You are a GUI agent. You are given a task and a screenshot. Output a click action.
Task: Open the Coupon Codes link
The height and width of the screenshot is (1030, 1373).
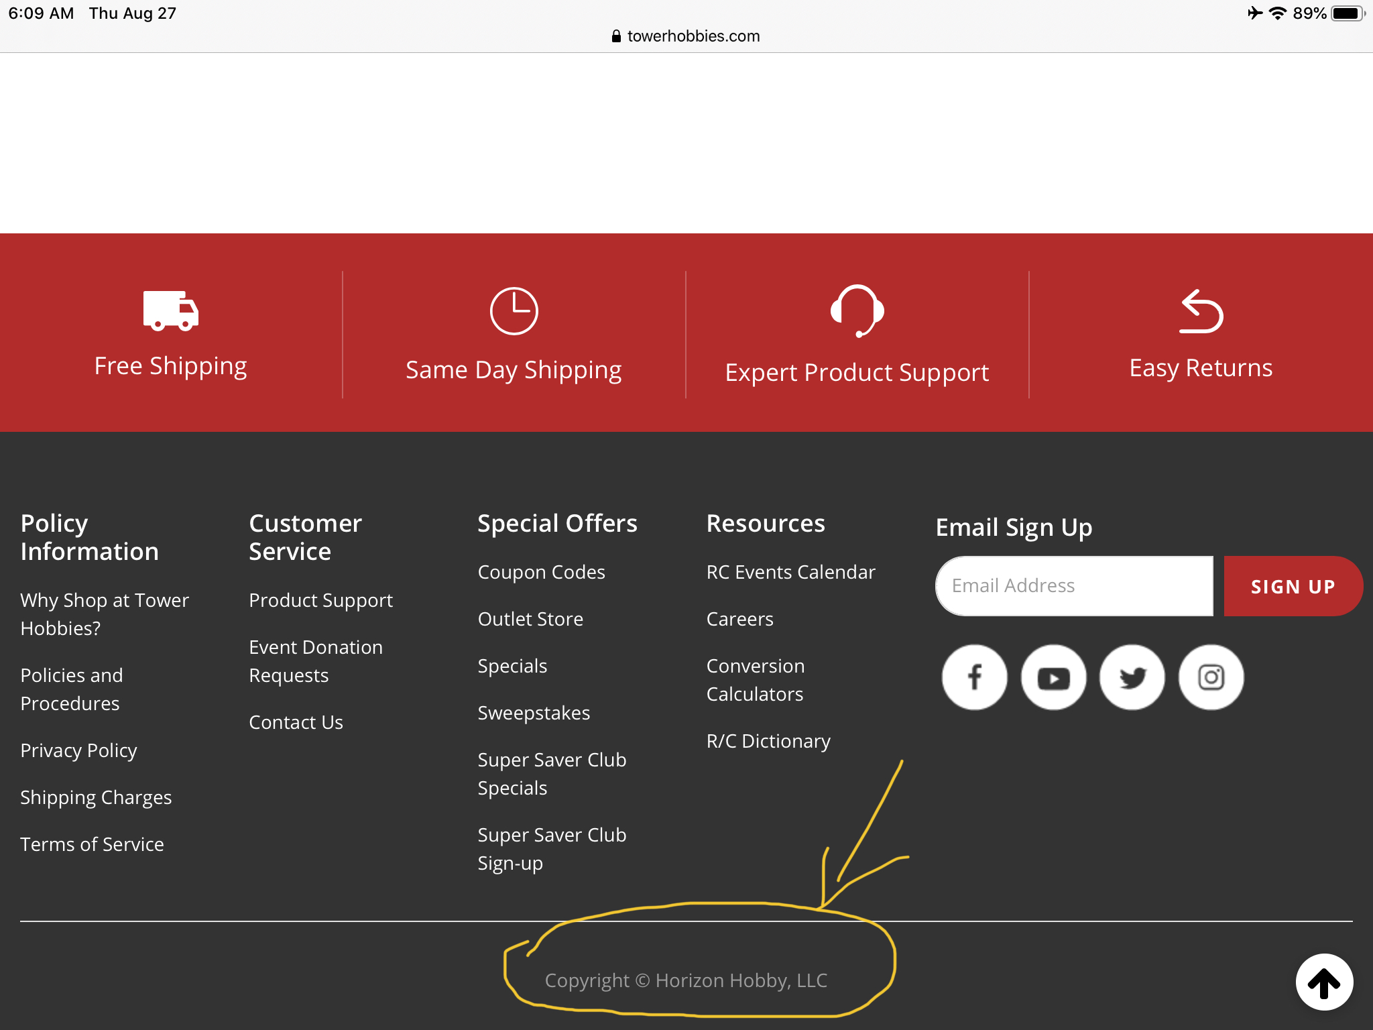click(x=541, y=572)
